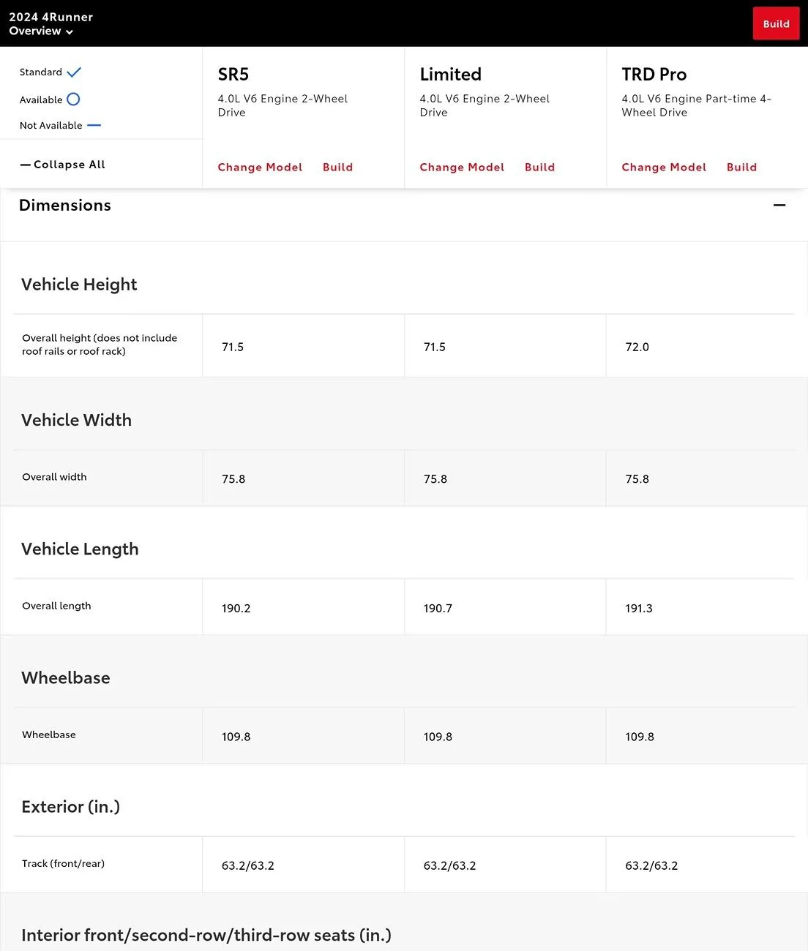Collapse all specification sections
Viewport: 808px width, 951px height.
(x=63, y=165)
